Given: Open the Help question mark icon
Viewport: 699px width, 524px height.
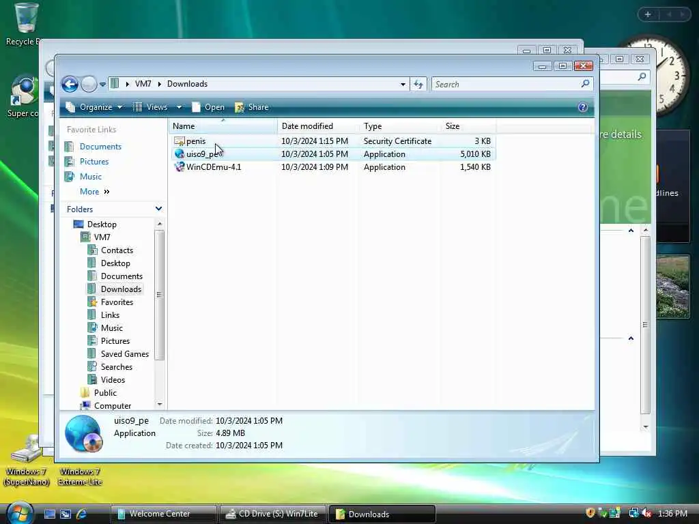Looking at the screenshot, I should coord(582,107).
